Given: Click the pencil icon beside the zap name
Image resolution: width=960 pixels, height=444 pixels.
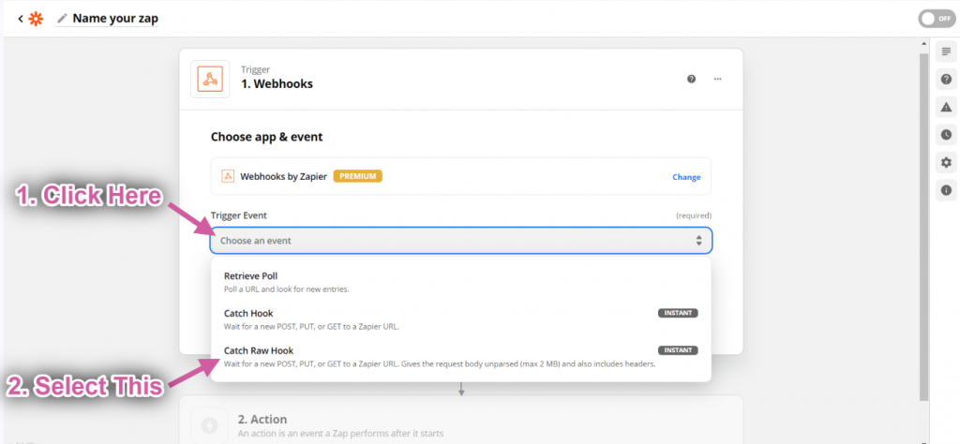Looking at the screenshot, I should 62,19.
